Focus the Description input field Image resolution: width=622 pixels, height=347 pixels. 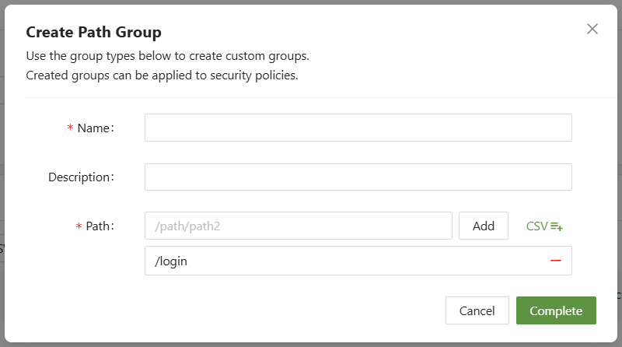point(358,177)
